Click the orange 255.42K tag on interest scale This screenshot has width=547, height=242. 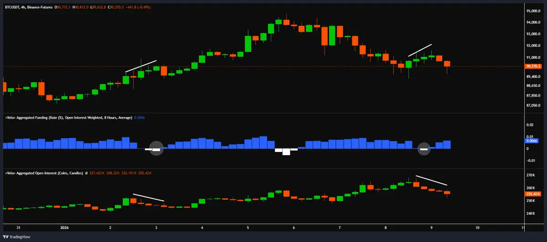click(532, 194)
